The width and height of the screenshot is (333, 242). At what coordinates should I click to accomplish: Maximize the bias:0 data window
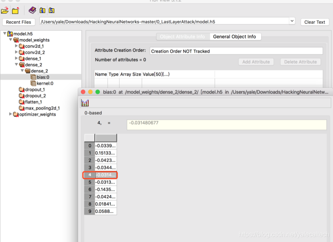click(97, 92)
